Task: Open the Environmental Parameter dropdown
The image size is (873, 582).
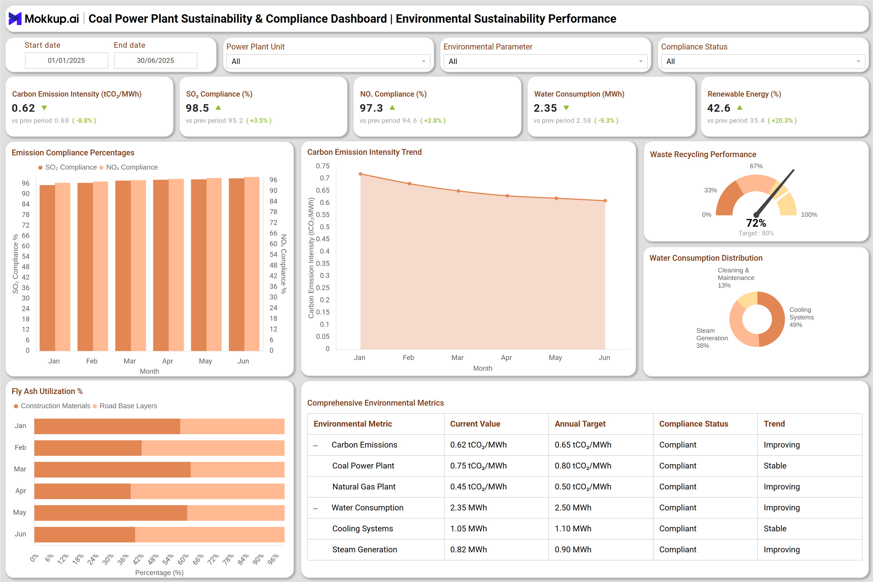Action: pos(545,61)
